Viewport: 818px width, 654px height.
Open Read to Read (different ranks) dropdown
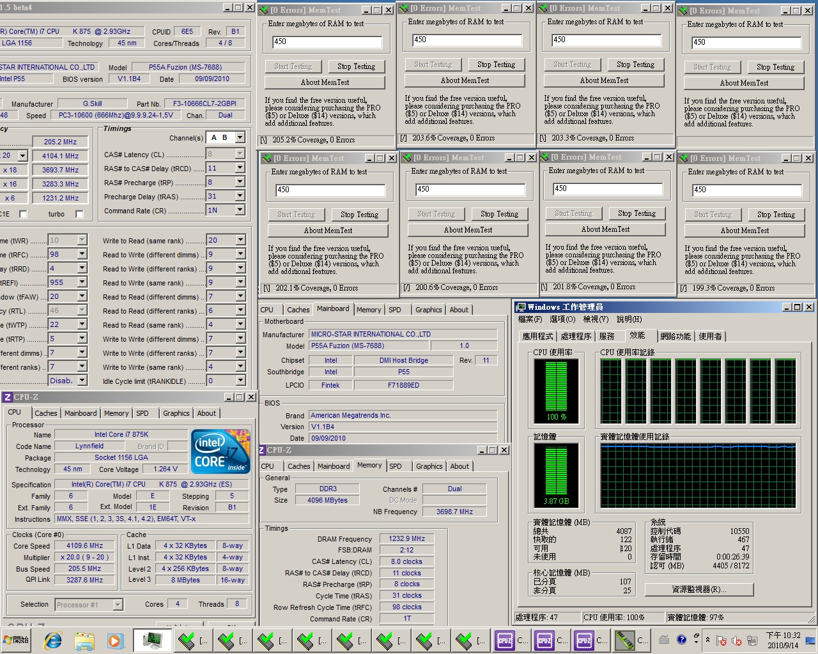(240, 310)
